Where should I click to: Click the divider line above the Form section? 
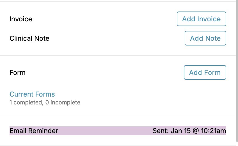[x=118, y=55]
